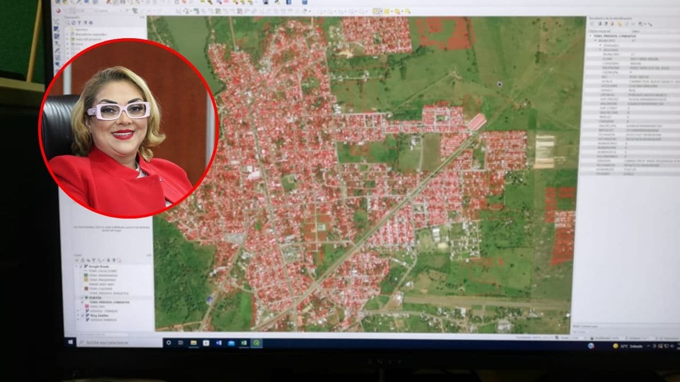Open Task View on the taskbar

pyautogui.click(x=181, y=343)
